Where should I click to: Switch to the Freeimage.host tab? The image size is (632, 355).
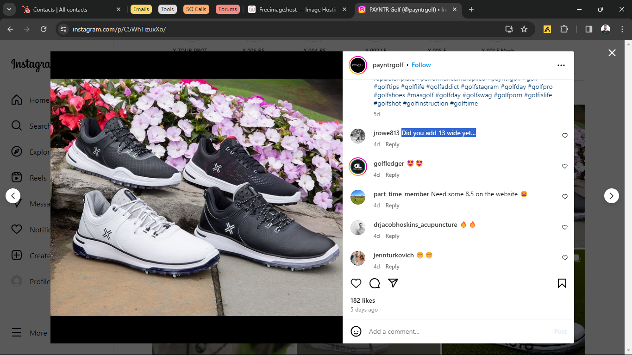pyautogui.click(x=299, y=9)
